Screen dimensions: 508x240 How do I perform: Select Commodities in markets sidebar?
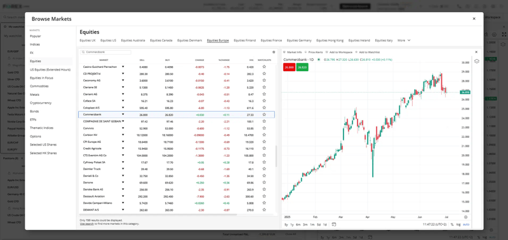point(39,86)
